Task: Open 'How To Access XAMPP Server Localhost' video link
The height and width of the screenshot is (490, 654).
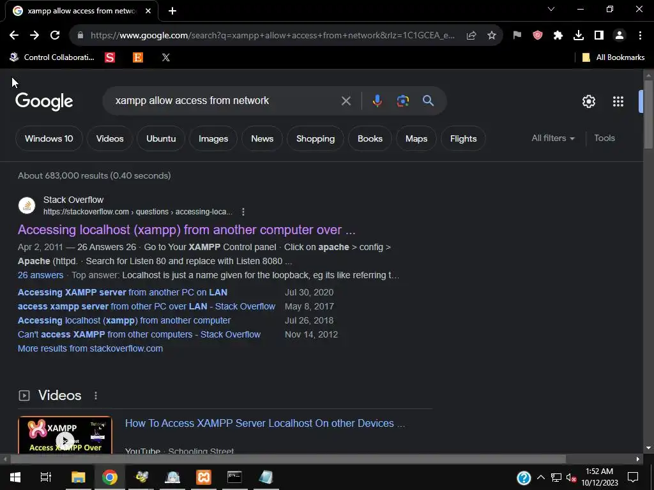Action: 265,424
